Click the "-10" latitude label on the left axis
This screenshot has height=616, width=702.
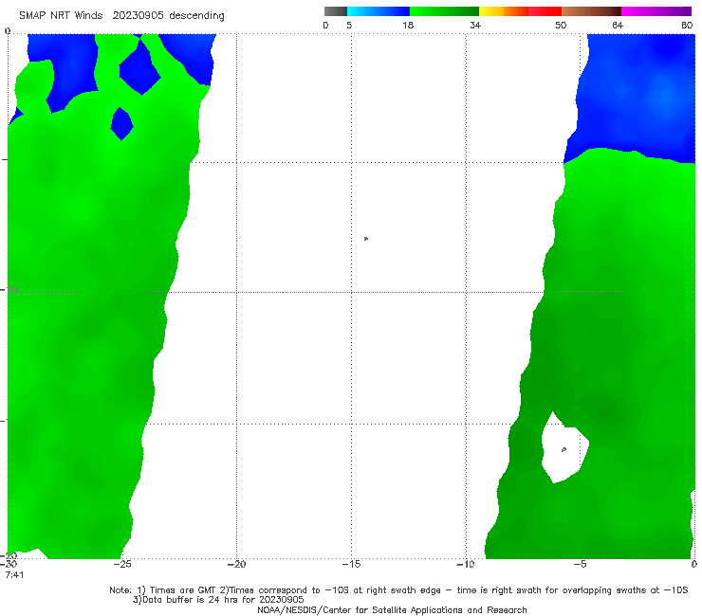click(x=8, y=290)
